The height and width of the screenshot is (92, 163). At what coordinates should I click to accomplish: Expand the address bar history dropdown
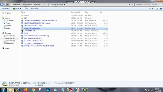click(130, 5)
